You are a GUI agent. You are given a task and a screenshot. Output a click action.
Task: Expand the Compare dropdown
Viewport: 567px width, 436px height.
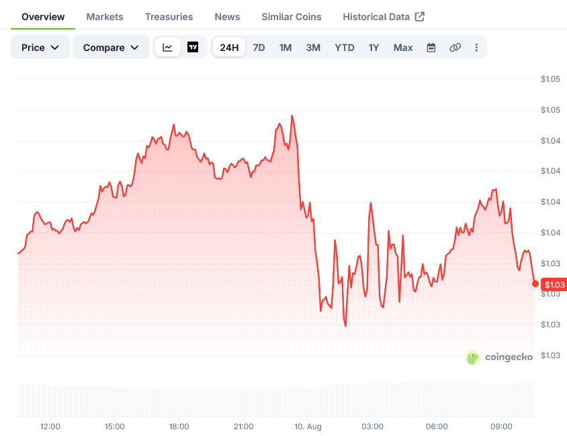[111, 47]
